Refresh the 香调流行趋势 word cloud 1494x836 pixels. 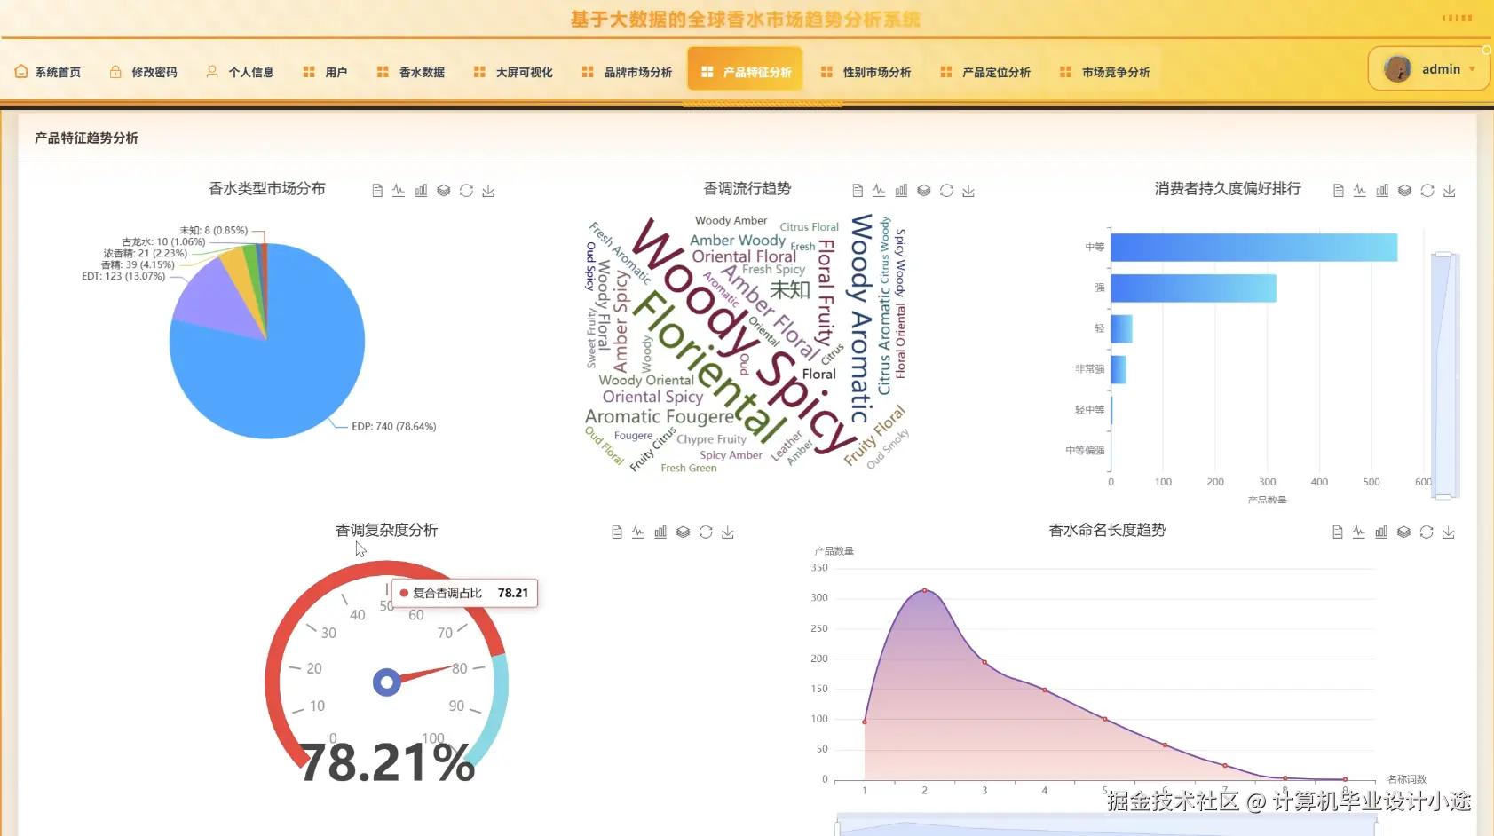point(946,189)
